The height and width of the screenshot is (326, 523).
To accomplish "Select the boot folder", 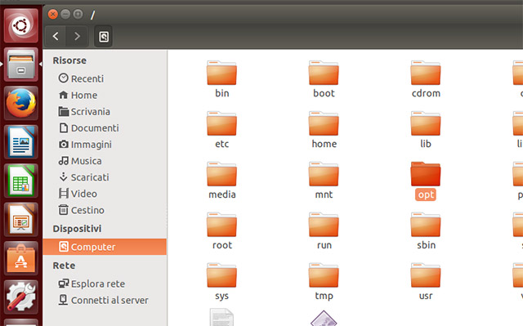I will (x=324, y=79).
